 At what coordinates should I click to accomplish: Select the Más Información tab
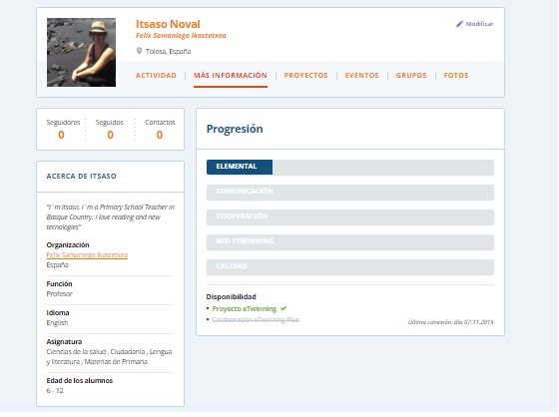pyautogui.click(x=231, y=75)
